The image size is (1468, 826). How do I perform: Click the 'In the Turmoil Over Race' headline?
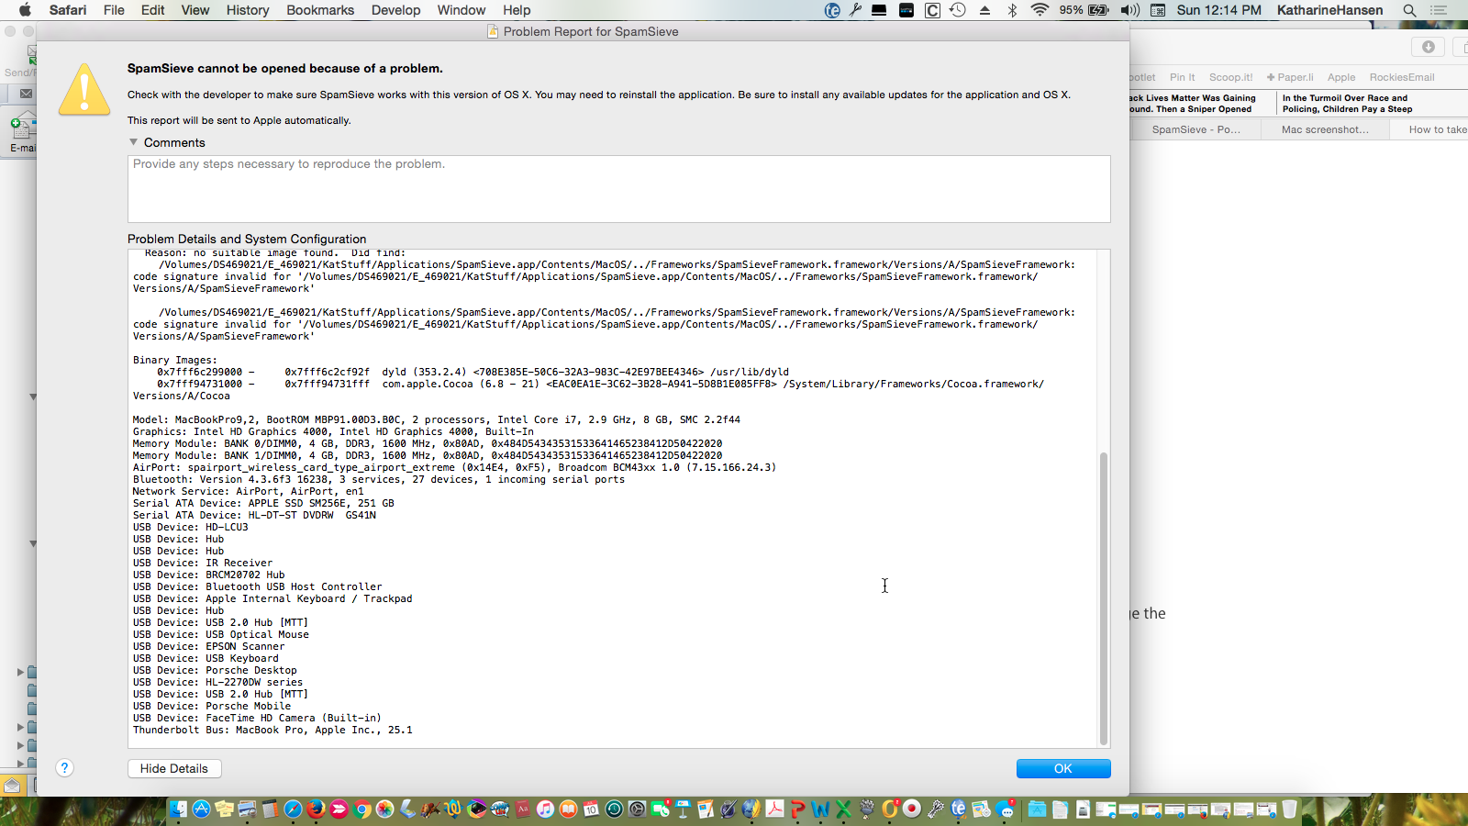(1347, 103)
